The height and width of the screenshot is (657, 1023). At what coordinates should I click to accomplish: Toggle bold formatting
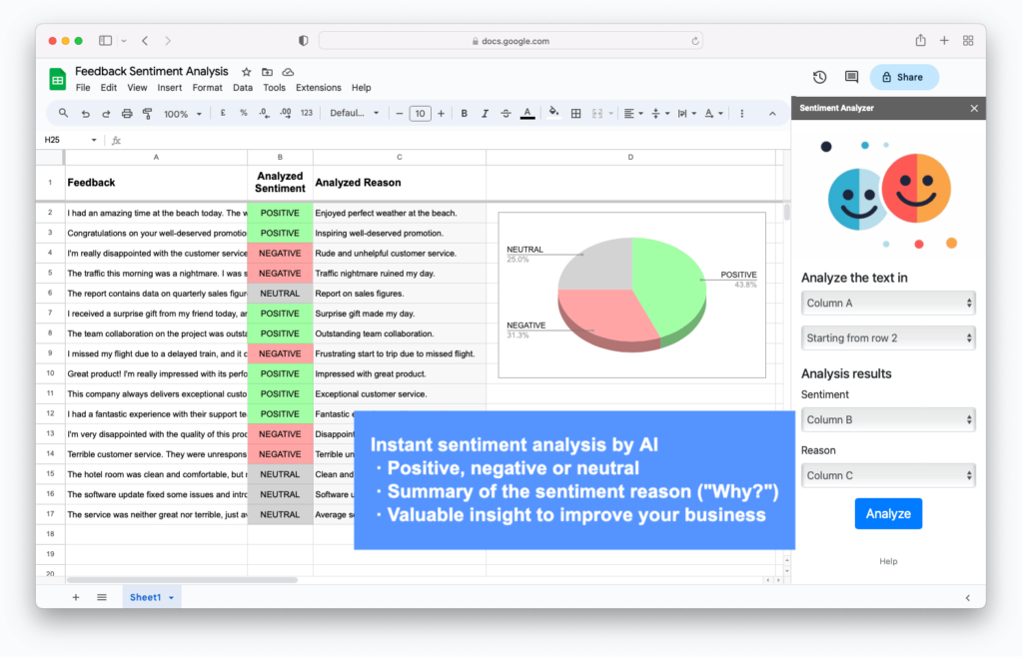(x=464, y=114)
